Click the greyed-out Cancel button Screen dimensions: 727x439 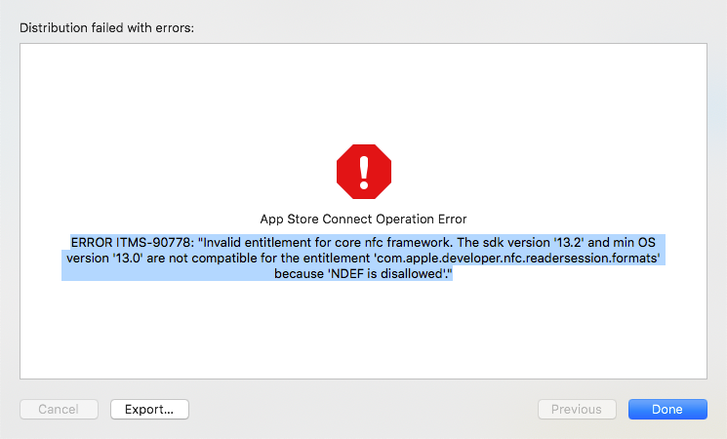(x=59, y=410)
